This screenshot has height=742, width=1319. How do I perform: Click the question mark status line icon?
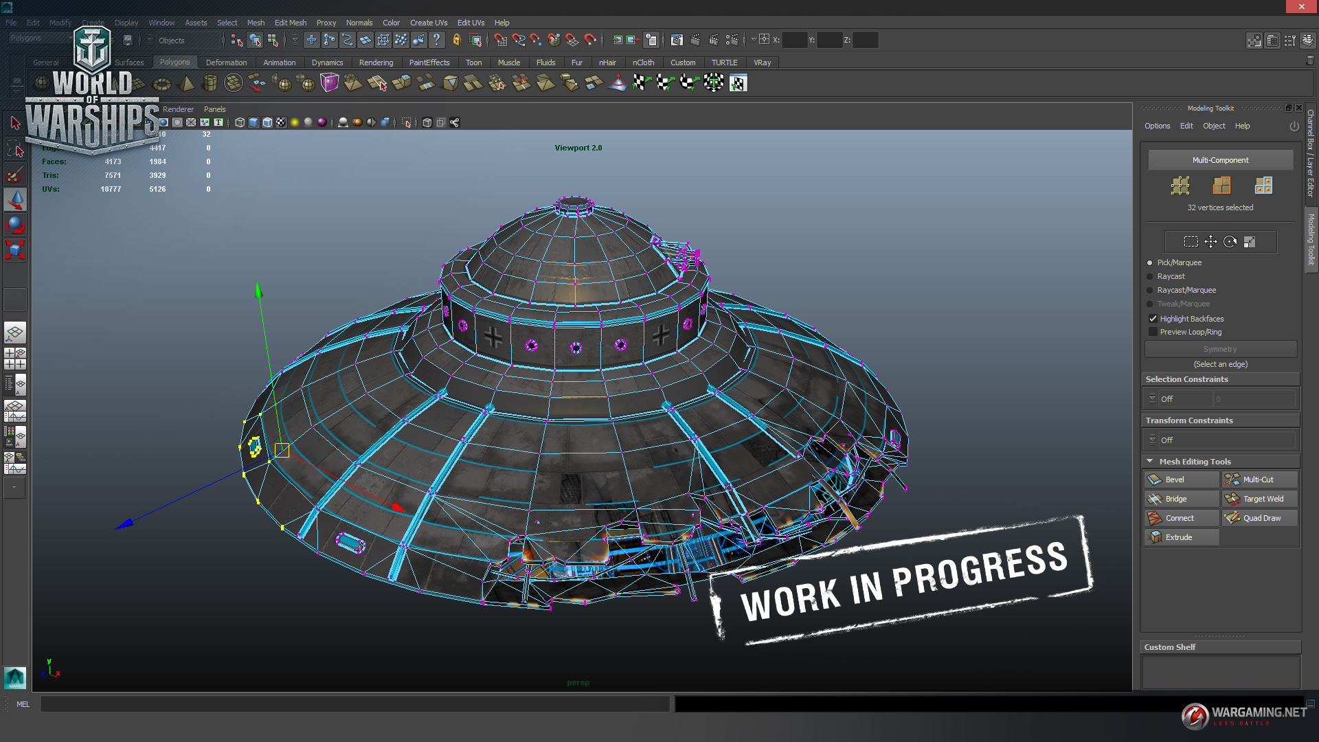tap(436, 40)
